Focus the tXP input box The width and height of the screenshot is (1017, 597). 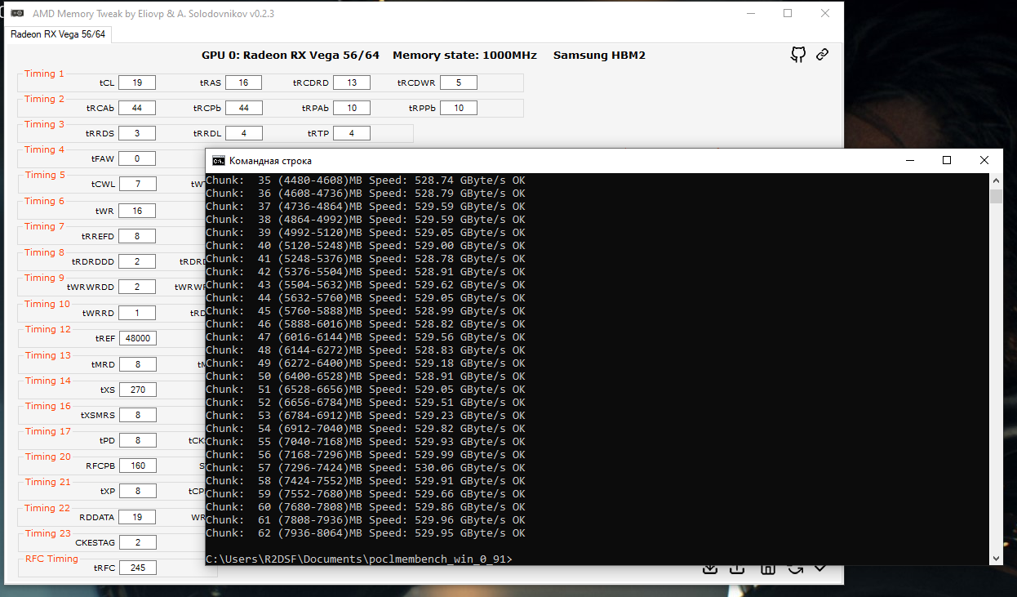point(137,492)
